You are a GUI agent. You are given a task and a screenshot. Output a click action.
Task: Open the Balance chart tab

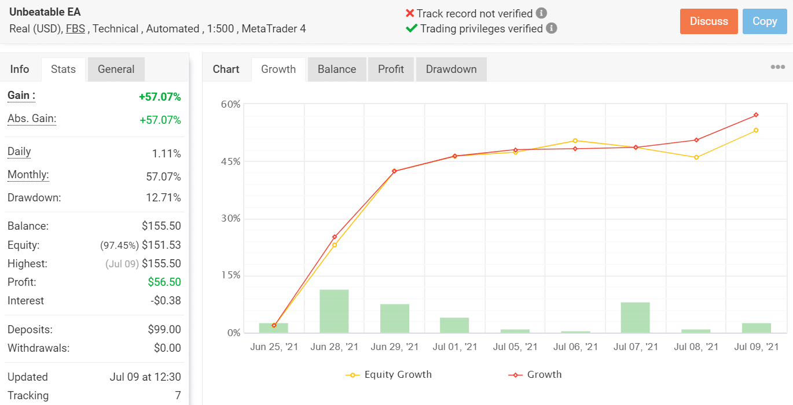(x=336, y=69)
